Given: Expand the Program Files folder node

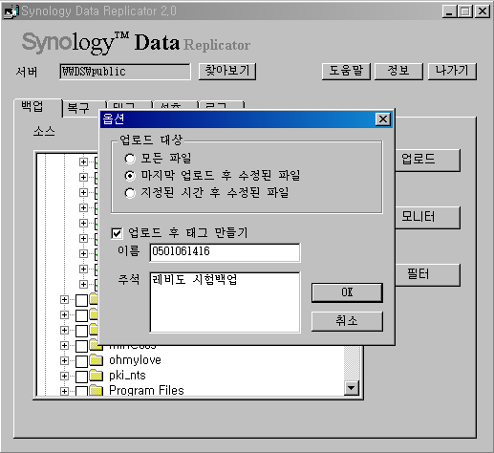Looking at the screenshot, I should point(64,391).
